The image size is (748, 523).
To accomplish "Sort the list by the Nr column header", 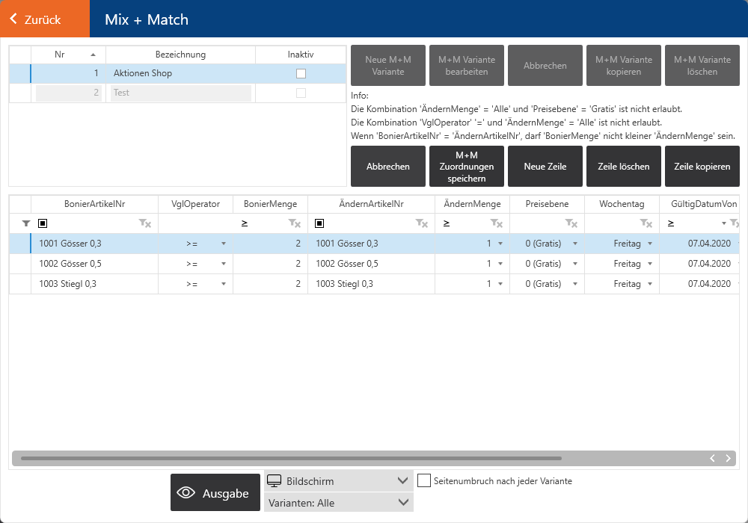I will [x=68, y=55].
